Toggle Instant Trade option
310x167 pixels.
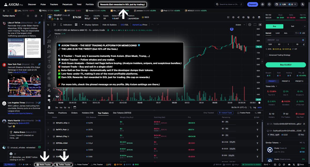click(x=226, y=113)
